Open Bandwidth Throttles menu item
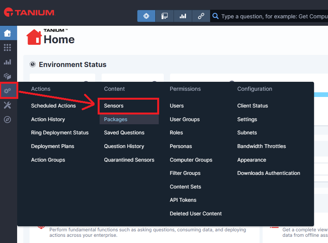This screenshot has width=328, height=243. tap(261, 146)
